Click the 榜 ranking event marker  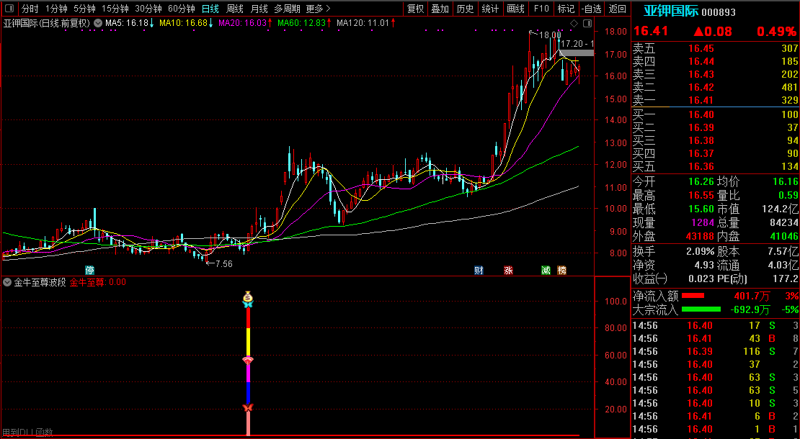click(x=562, y=271)
